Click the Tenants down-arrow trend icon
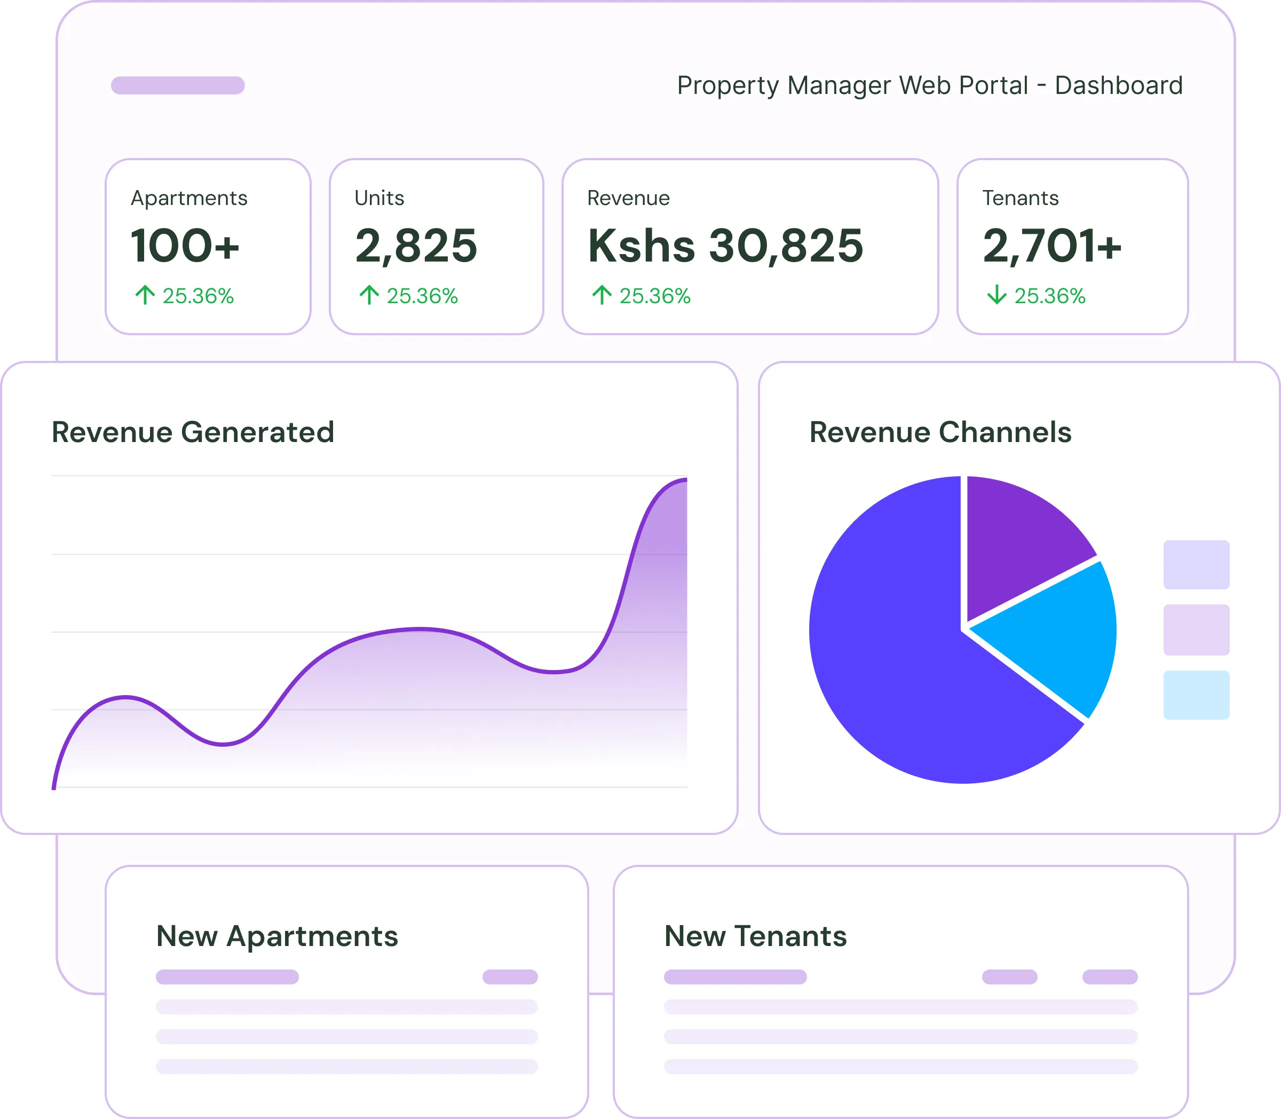The image size is (1281, 1119). click(997, 295)
